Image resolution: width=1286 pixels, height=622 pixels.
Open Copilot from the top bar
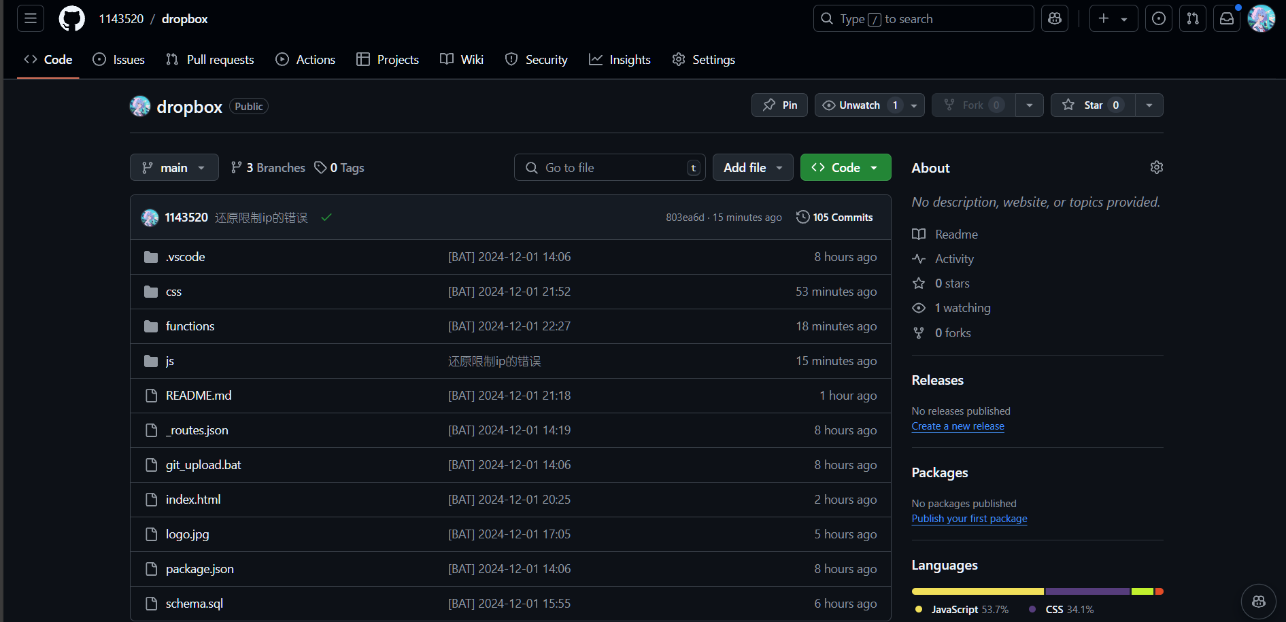click(x=1055, y=18)
